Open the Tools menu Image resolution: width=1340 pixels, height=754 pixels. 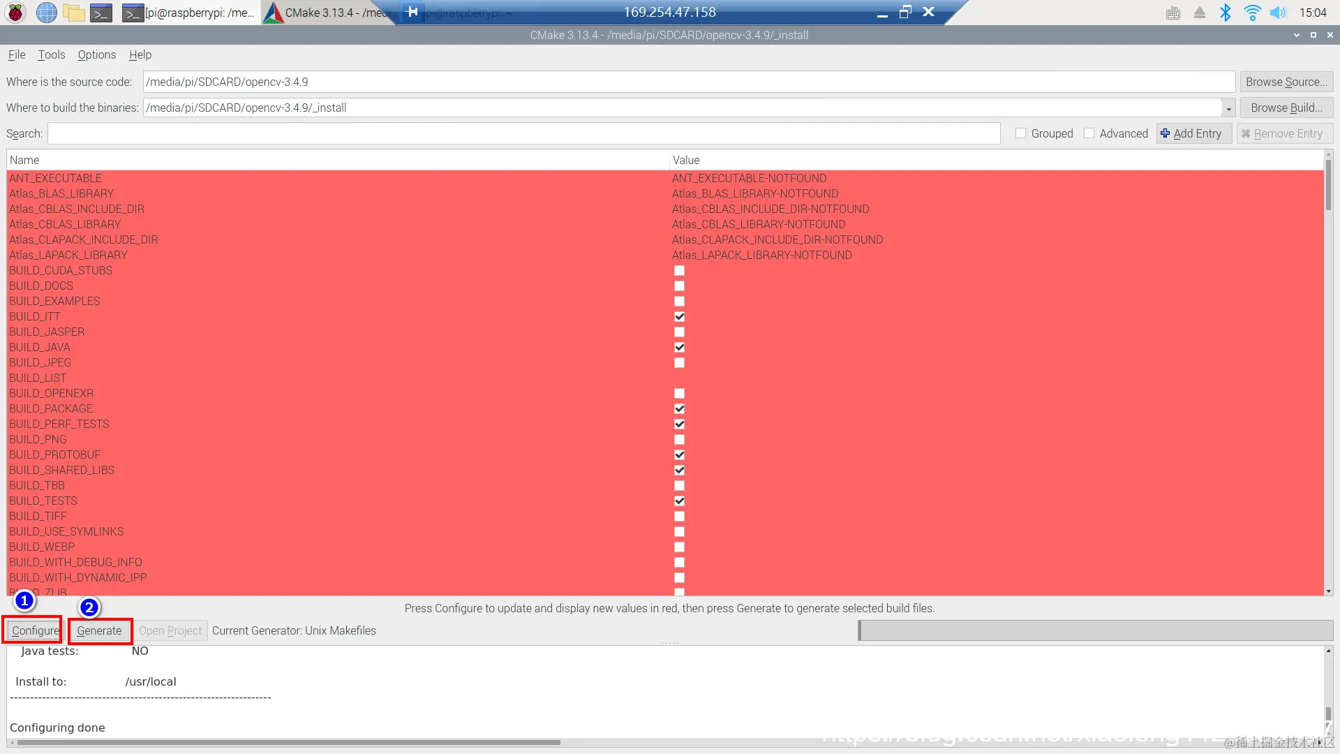coord(51,54)
